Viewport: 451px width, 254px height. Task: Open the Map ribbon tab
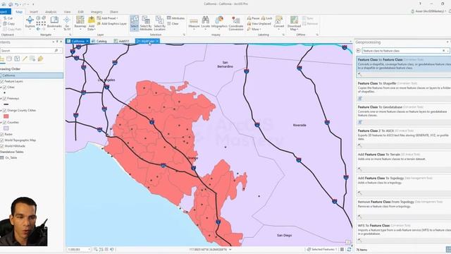point(19,12)
